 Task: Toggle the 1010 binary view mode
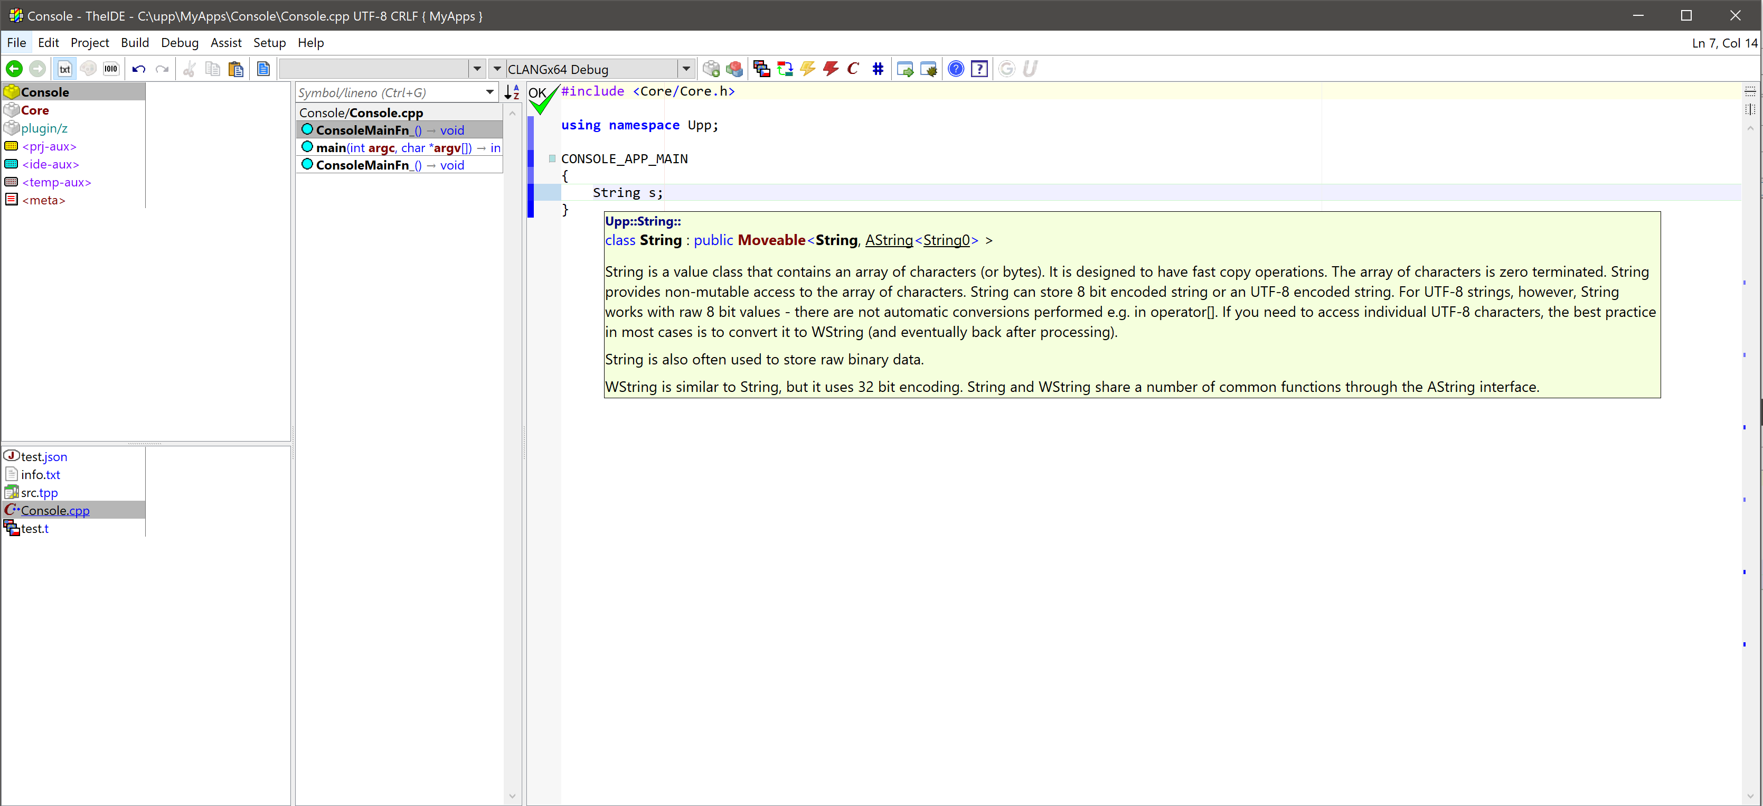coord(111,69)
